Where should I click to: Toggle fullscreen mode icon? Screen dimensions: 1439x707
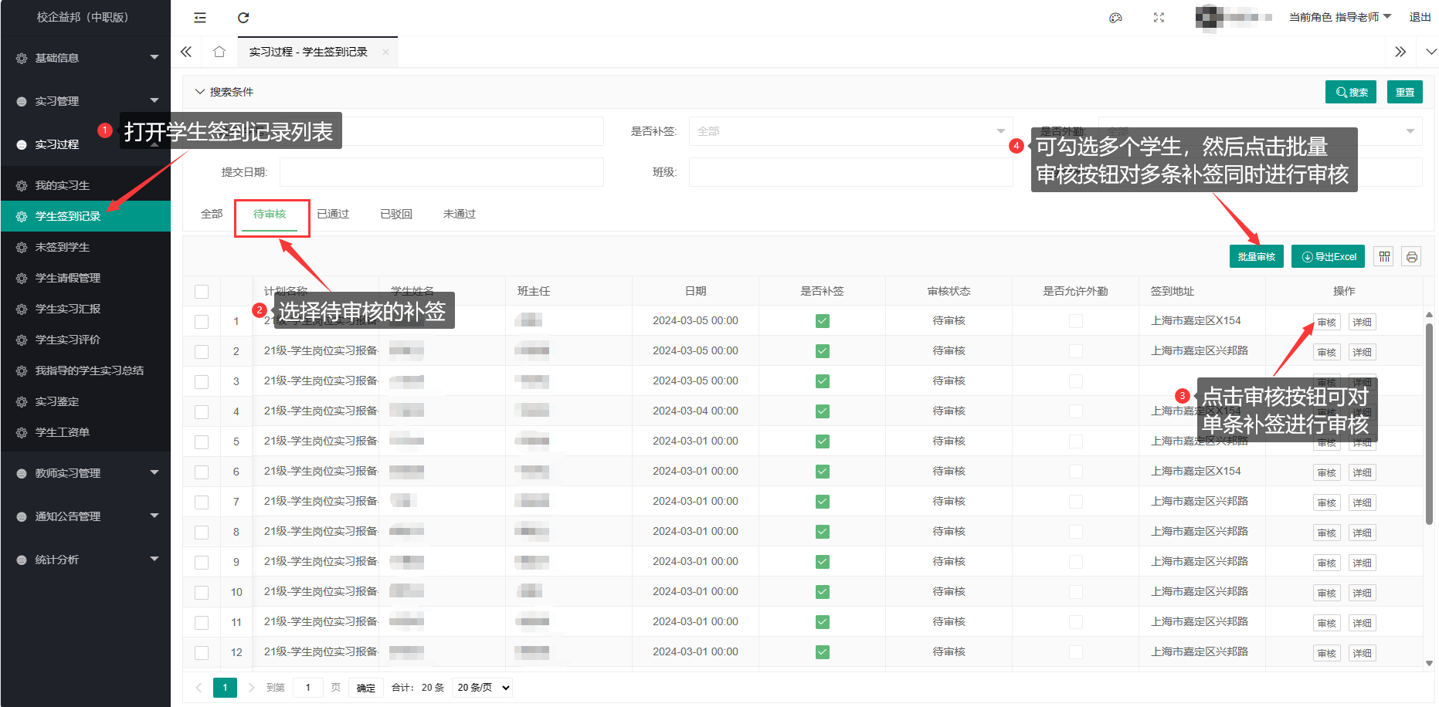click(x=1159, y=18)
